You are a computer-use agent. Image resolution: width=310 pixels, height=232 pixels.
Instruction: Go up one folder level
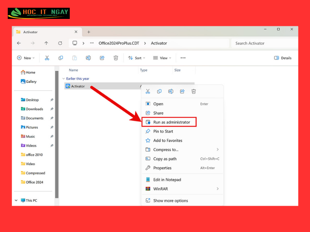[46, 43]
